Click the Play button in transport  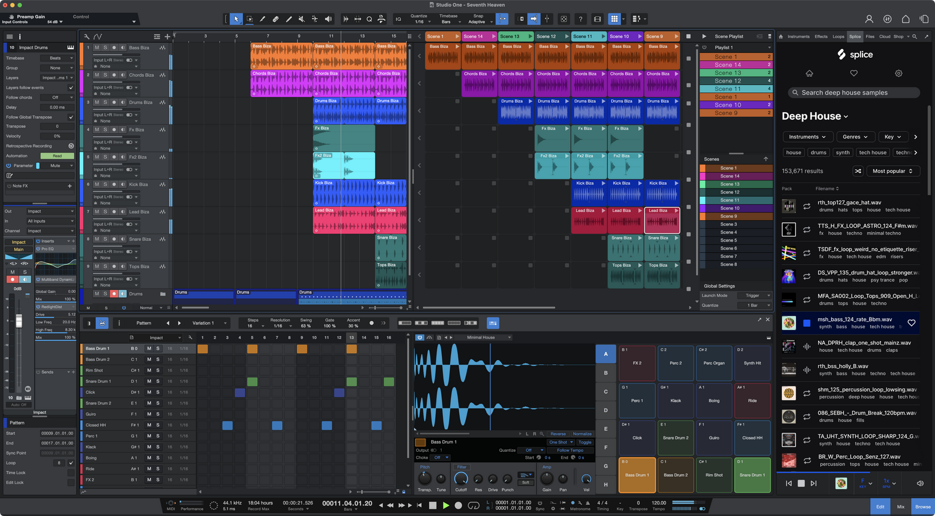tap(446, 505)
